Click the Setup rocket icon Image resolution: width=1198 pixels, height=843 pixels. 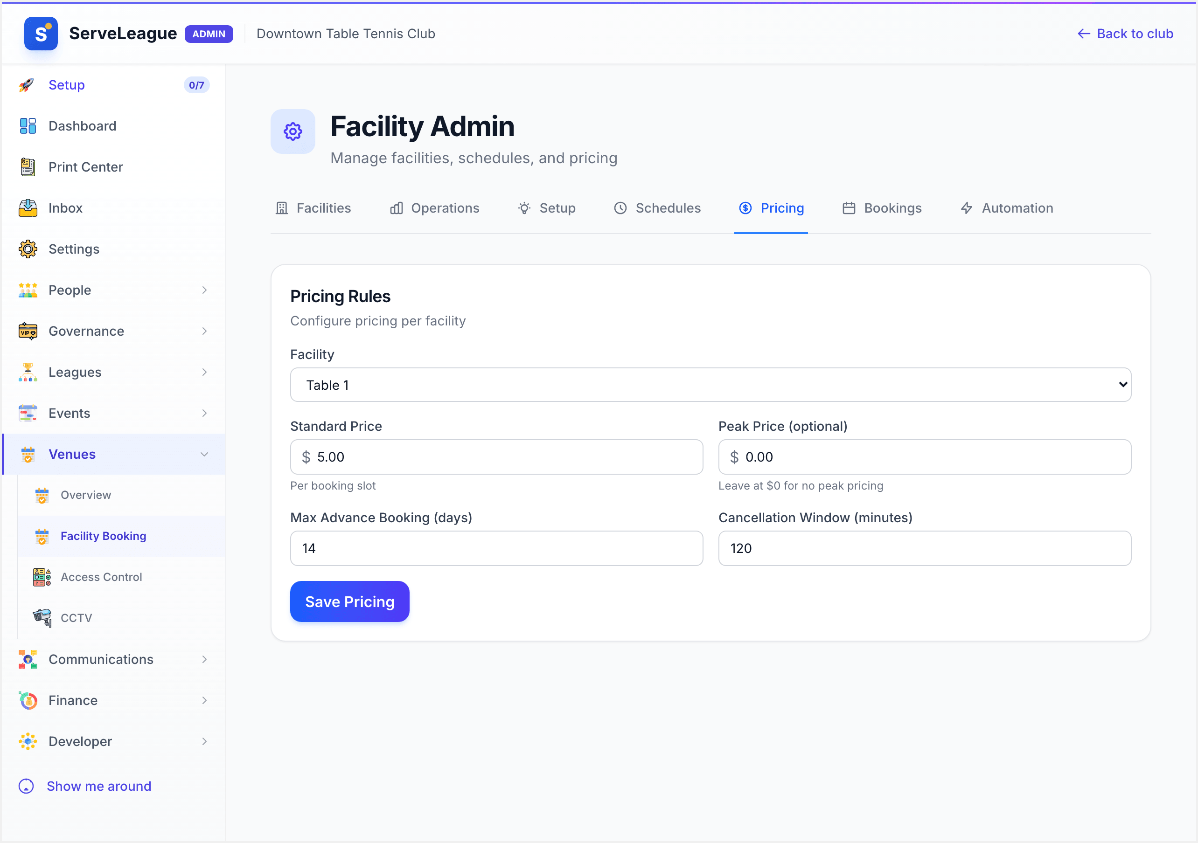(27, 85)
